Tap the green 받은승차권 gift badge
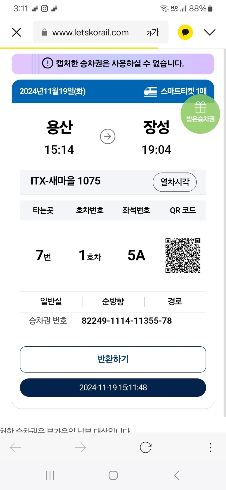 tap(200, 114)
